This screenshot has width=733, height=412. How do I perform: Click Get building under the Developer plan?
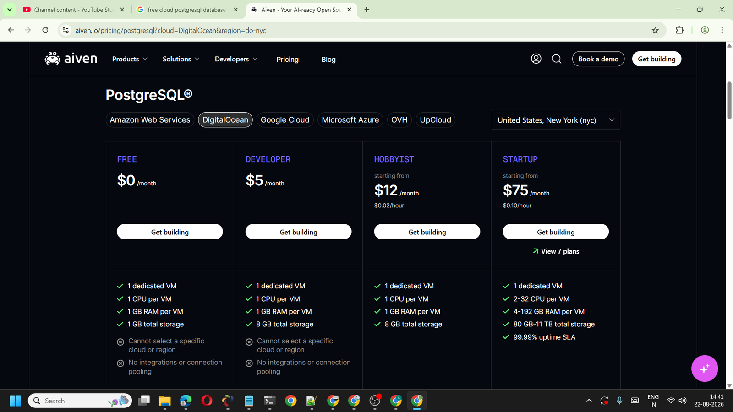[299, 232]
